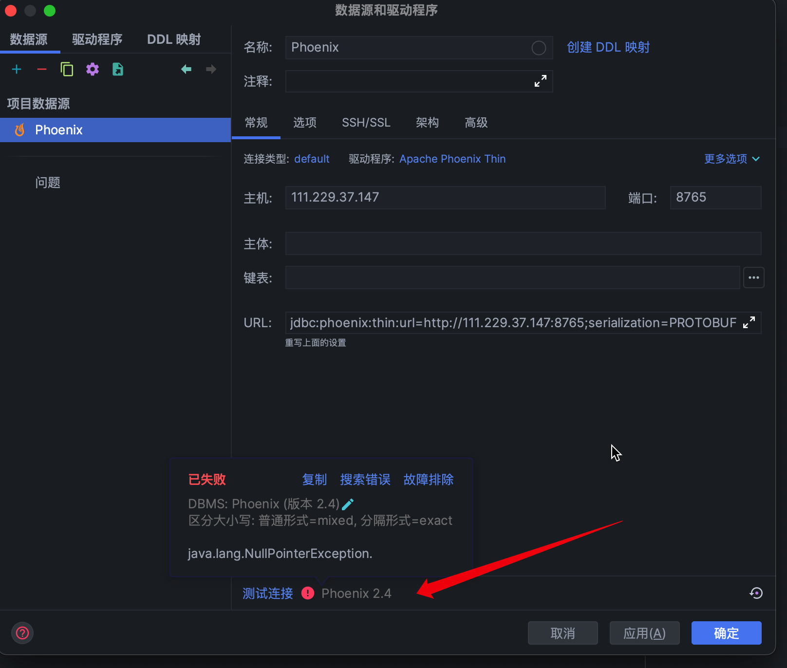Click the 应用(A) button
Viewport: 787px width, 668px height.
pyautogui.click(x=645, y=633)
